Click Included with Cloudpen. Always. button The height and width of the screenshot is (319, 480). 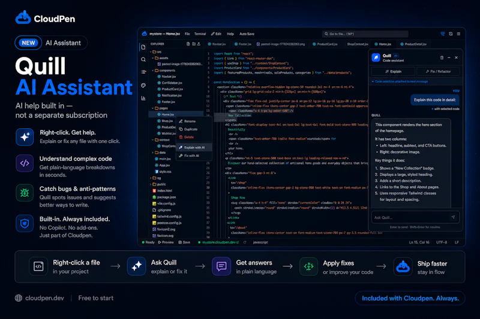(x=410, y=298)
